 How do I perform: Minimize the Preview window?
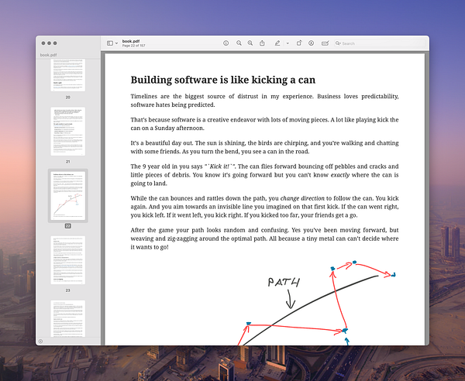50,43
